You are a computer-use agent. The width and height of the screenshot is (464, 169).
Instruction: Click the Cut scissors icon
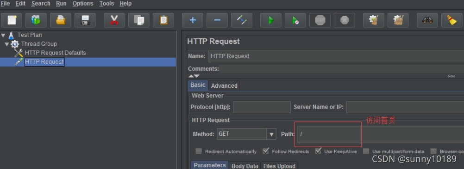click(x=114, y=20)
